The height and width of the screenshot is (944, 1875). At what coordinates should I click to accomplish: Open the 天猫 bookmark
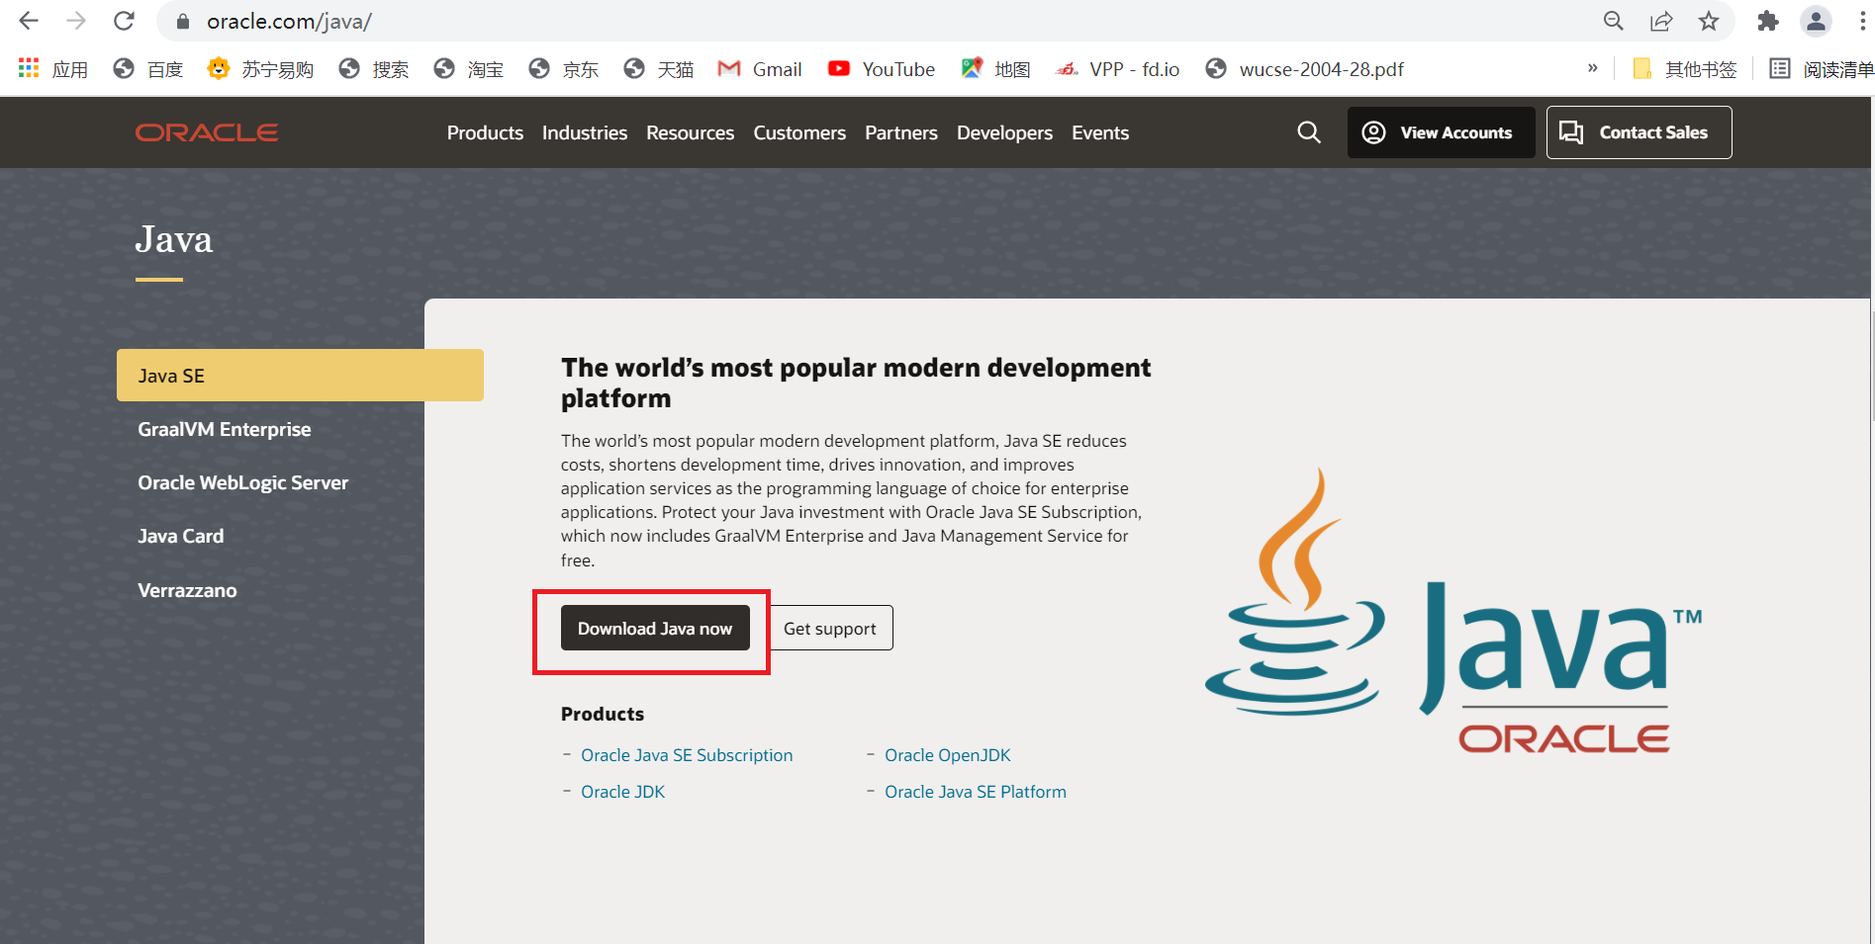(x=659, y=69)
